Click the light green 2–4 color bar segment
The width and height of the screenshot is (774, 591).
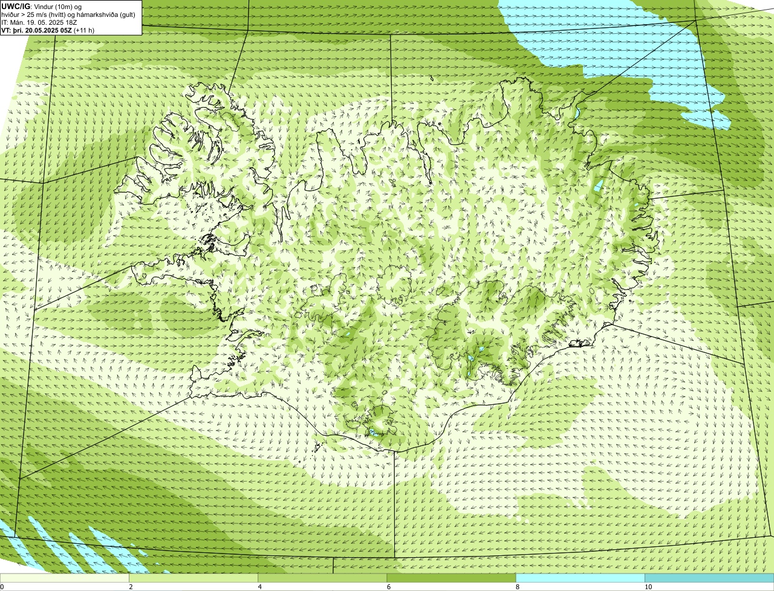pos(193,578)
